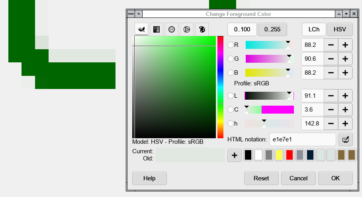The width and height of the screenshot is (362, 197).
Task: Confirm the color with OK
Action: [335, 178]
